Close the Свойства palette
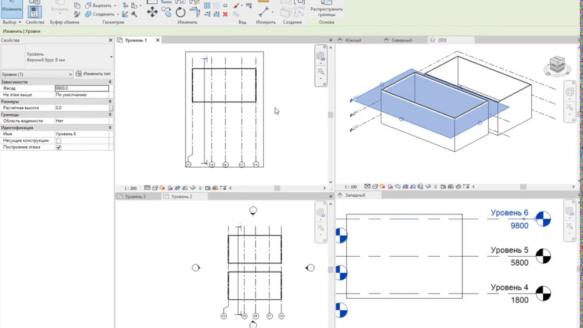This screenshot has width=583, height=328. point(110,40)
